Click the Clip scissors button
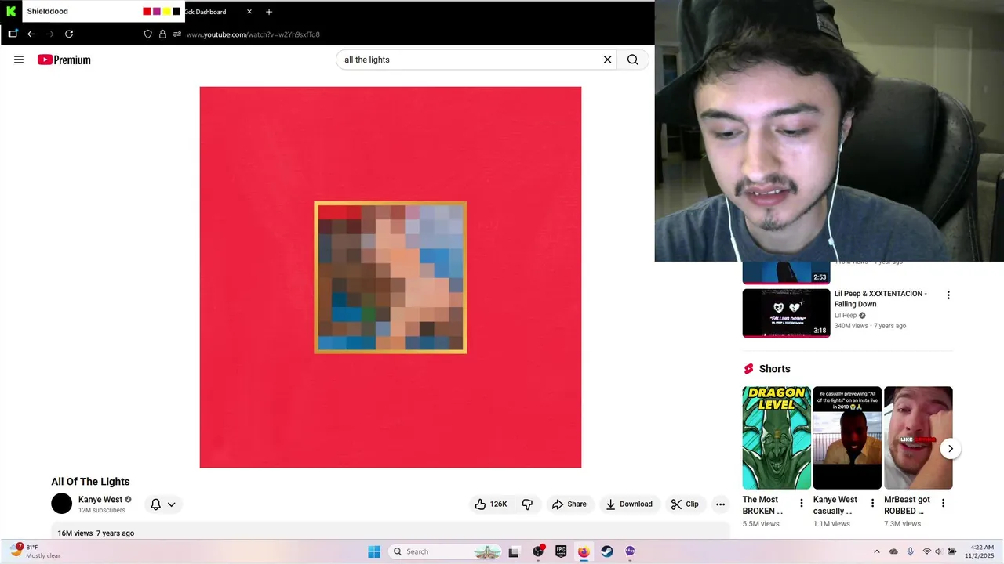The image size is (1004, 564). (x=685, y=504)
